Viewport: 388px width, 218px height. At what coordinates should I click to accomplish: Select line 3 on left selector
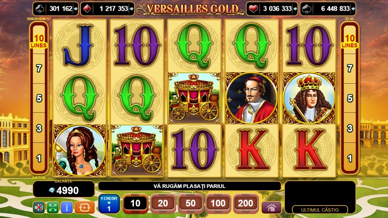[39, 128]
